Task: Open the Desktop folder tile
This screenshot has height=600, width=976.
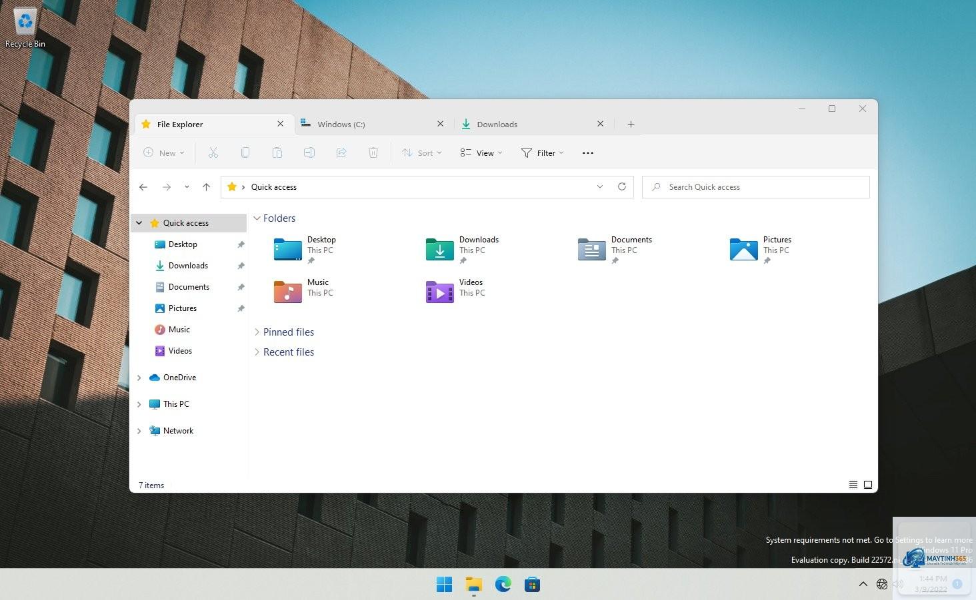Action: point(306,250)
